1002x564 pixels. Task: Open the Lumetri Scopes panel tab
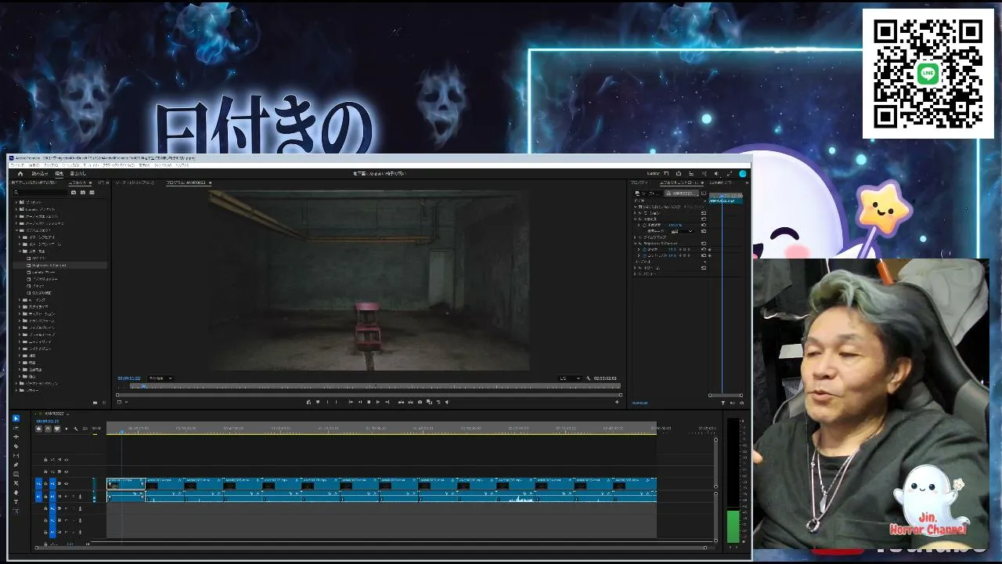pyautogui.click(x=722, y=183)
